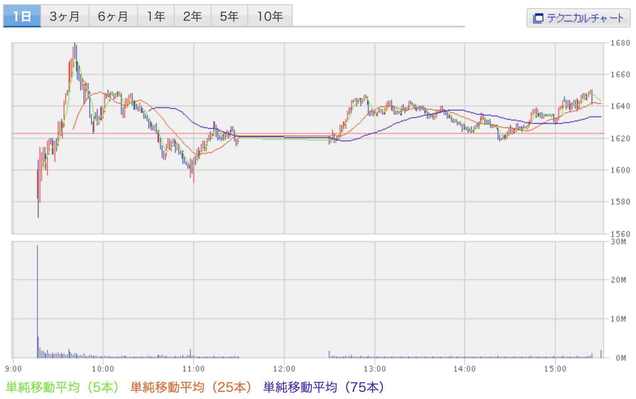This screenshot has height=399, width=636.
Task: Select the 1日 chart period tab
Action: 22,16
